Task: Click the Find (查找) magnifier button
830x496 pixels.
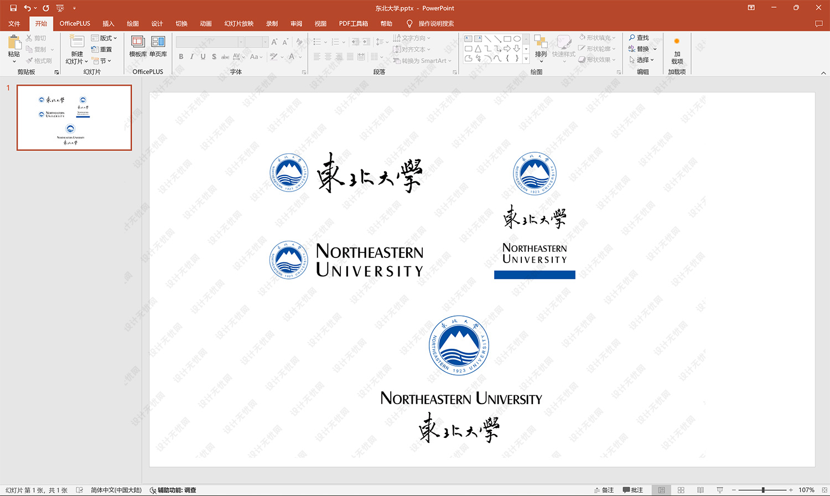Action: (x=639, y=38)
